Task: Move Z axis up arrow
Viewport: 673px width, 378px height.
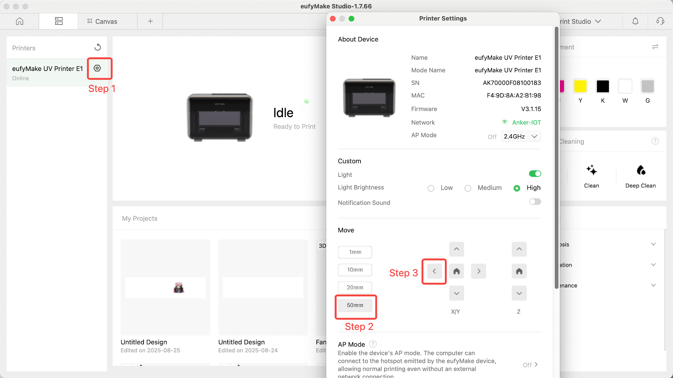Action: coord(519,249)
